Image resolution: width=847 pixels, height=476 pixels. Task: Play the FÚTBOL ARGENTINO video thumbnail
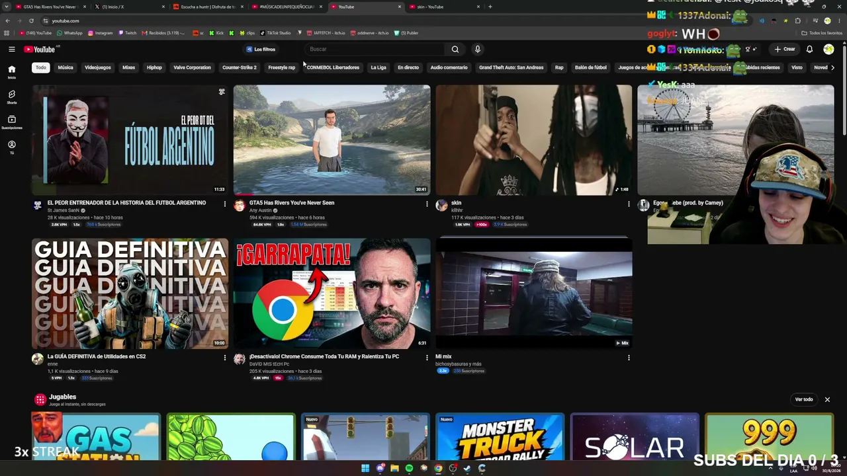click(x=130, y=140)
